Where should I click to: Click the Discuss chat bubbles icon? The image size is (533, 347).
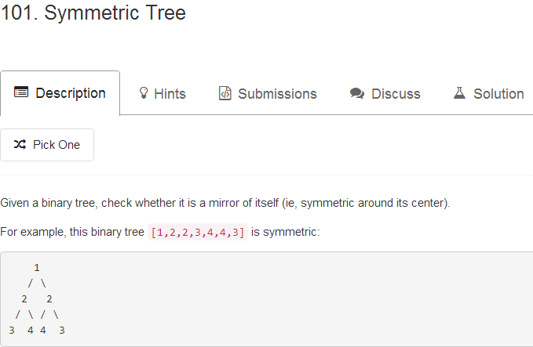click(357, 94)
